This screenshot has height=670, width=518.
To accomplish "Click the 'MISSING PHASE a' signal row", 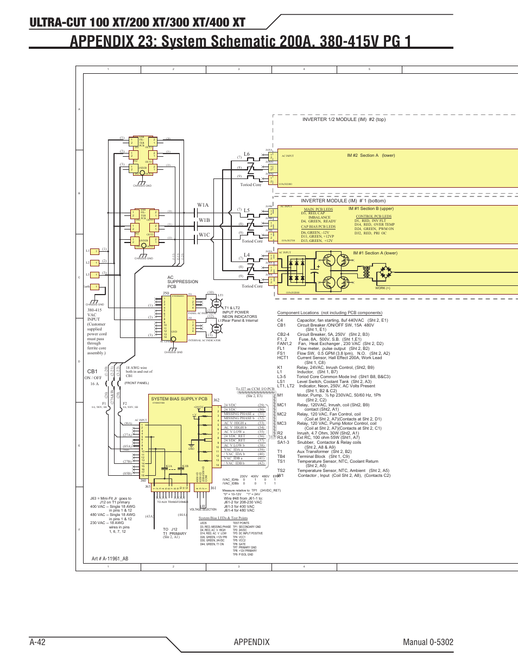I will click(x=244, y=414).
